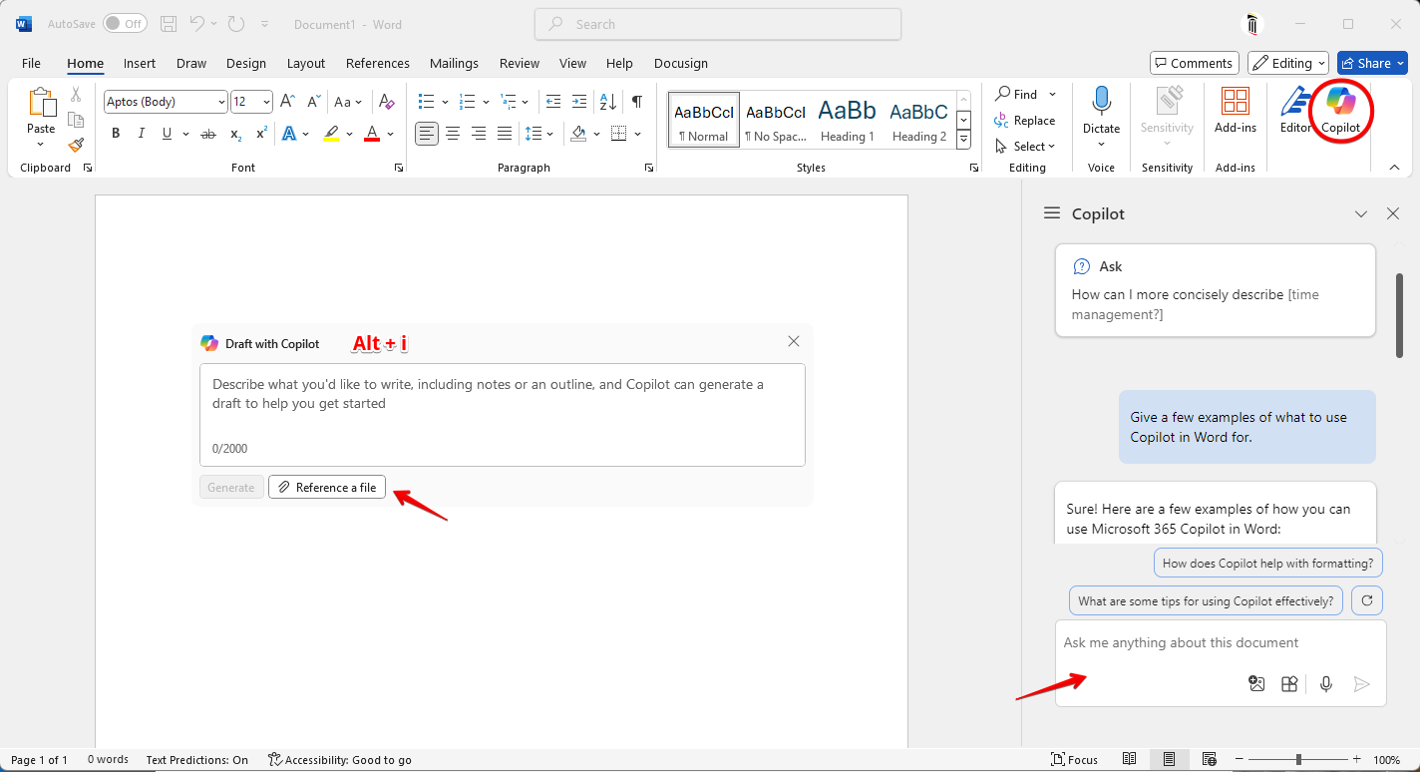Image resolution: width=1420 pixels, height=772 pixels.
Task: Click the Dictate microphone icon
Action: (1101, 103)
